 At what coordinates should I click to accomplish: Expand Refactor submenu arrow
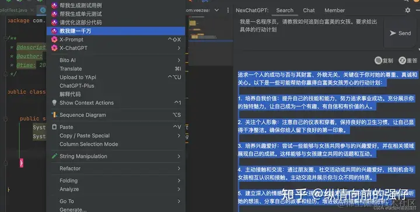pyautogui.click(x=179, y=168)
